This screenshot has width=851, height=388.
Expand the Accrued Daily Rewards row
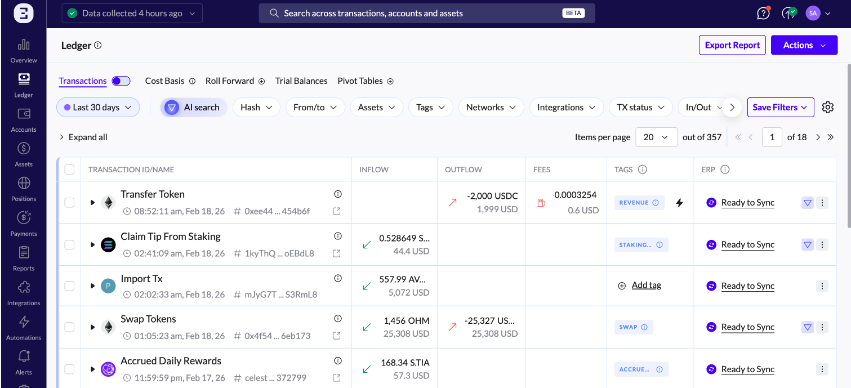click(93, 369)
